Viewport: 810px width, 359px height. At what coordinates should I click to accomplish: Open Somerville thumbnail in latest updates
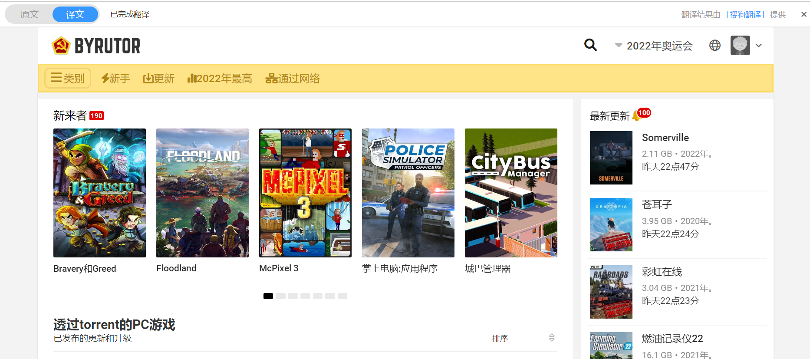pyautogui.click(x=611, y=158)
